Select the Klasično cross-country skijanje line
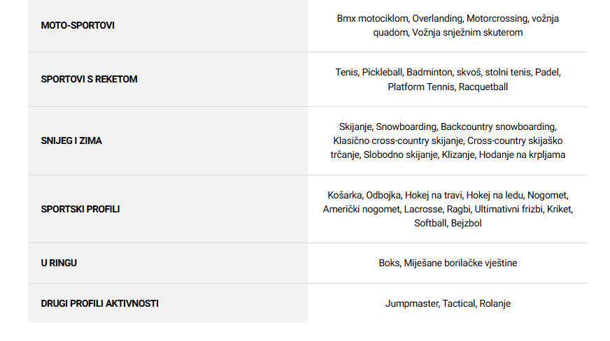The height and width of the screenshot is (341, 610). pos(448,140)
